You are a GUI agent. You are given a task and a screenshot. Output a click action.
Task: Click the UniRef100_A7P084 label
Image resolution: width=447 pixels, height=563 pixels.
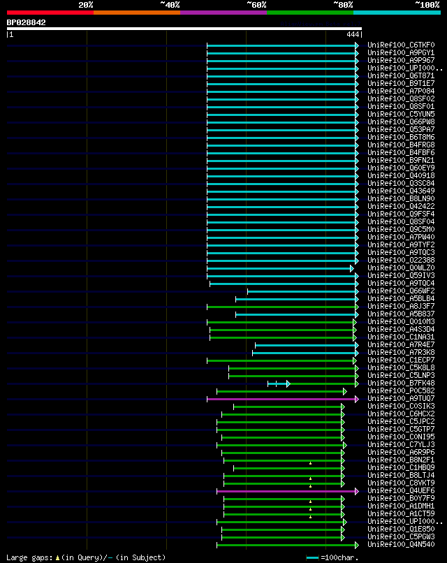(x=401, y=92)
